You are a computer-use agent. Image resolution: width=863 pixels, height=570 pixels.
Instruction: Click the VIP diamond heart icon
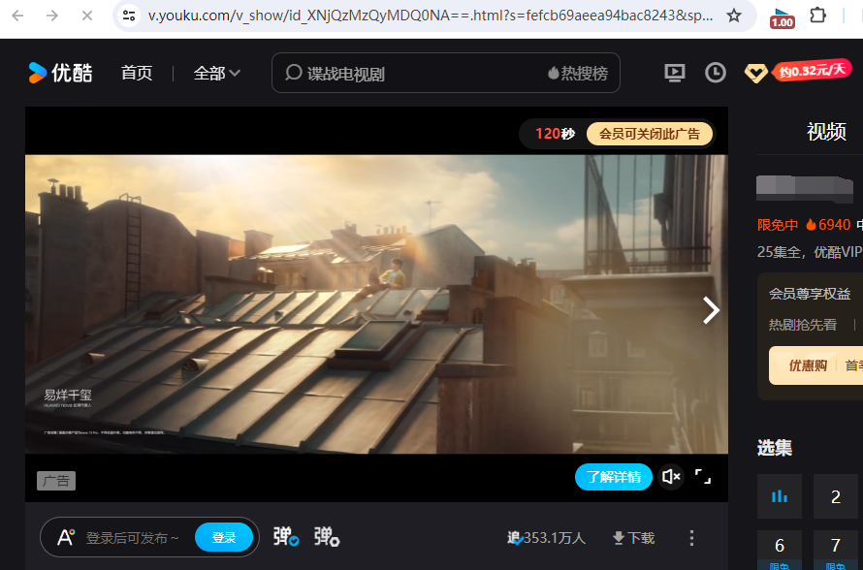(x=755, y=73)
